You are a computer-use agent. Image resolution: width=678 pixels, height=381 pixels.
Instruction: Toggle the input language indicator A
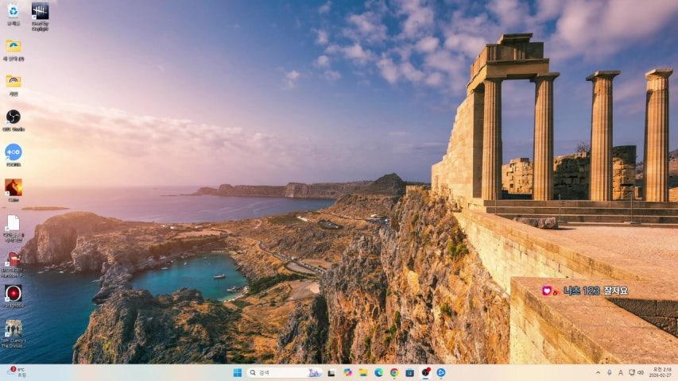pos(620,372)
